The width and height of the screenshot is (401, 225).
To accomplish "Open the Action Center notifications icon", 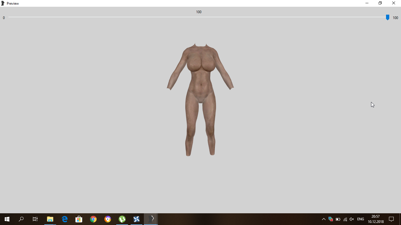I will [x=391, y=219].
